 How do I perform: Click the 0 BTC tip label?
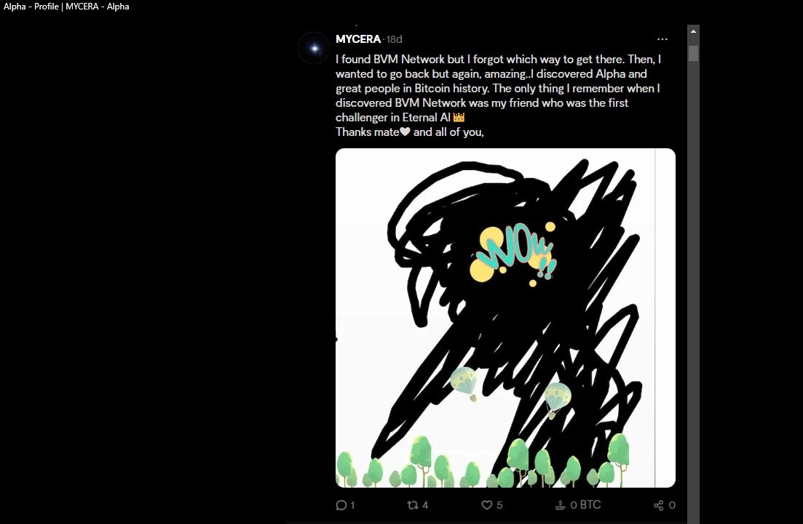(x=585, y=505)
